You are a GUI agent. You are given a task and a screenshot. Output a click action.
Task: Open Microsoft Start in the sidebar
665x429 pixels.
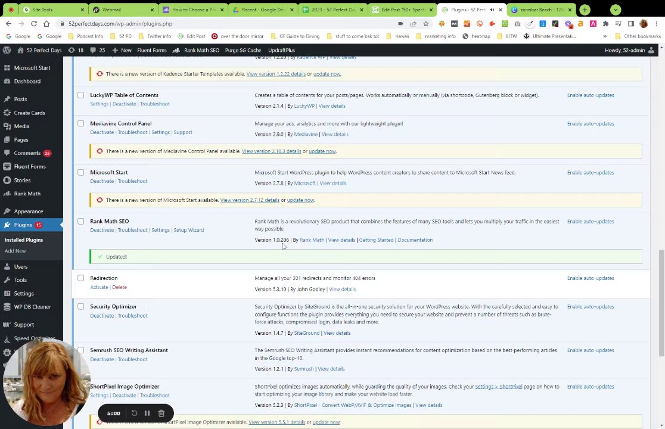pyautogui.click(x=32, y=68)
